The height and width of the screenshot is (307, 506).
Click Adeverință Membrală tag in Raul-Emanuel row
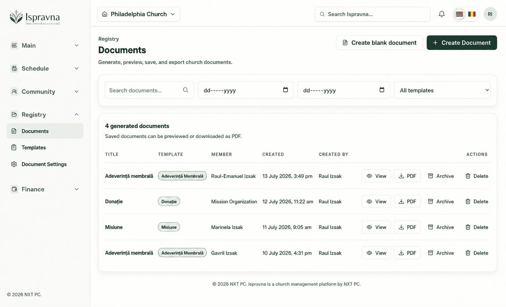point(182,176)
